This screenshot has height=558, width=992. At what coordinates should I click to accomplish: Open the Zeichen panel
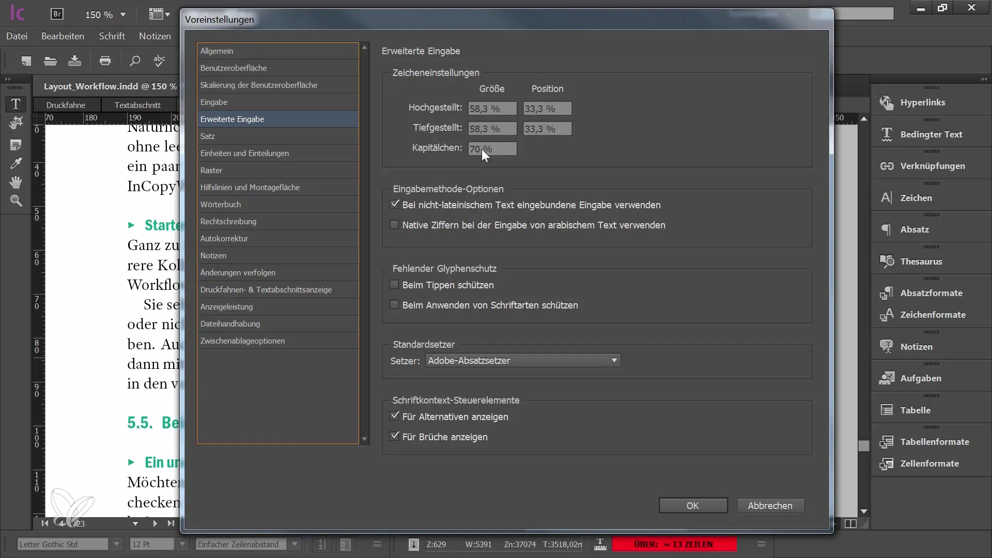pyautogui.click(x=916, y=197)
